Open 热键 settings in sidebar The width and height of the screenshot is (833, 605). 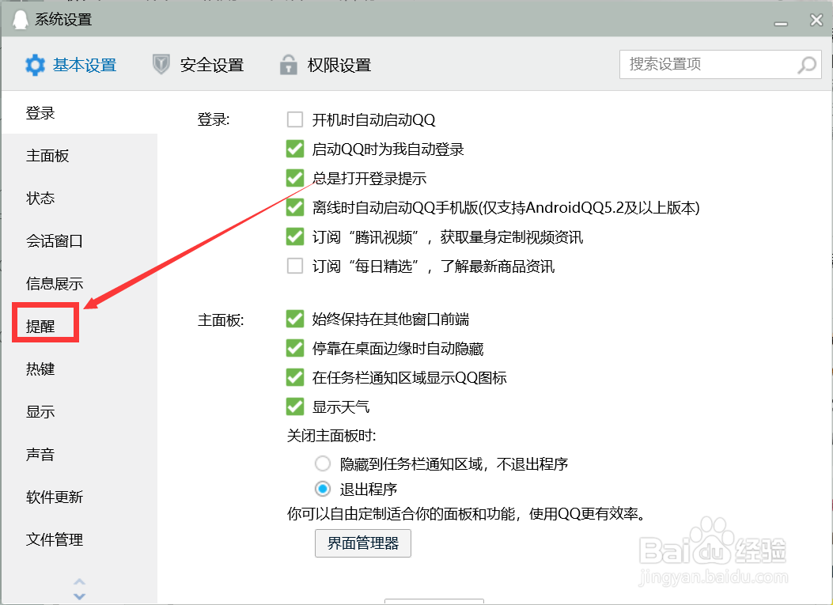pyautogui.click(x=80, y=369)
